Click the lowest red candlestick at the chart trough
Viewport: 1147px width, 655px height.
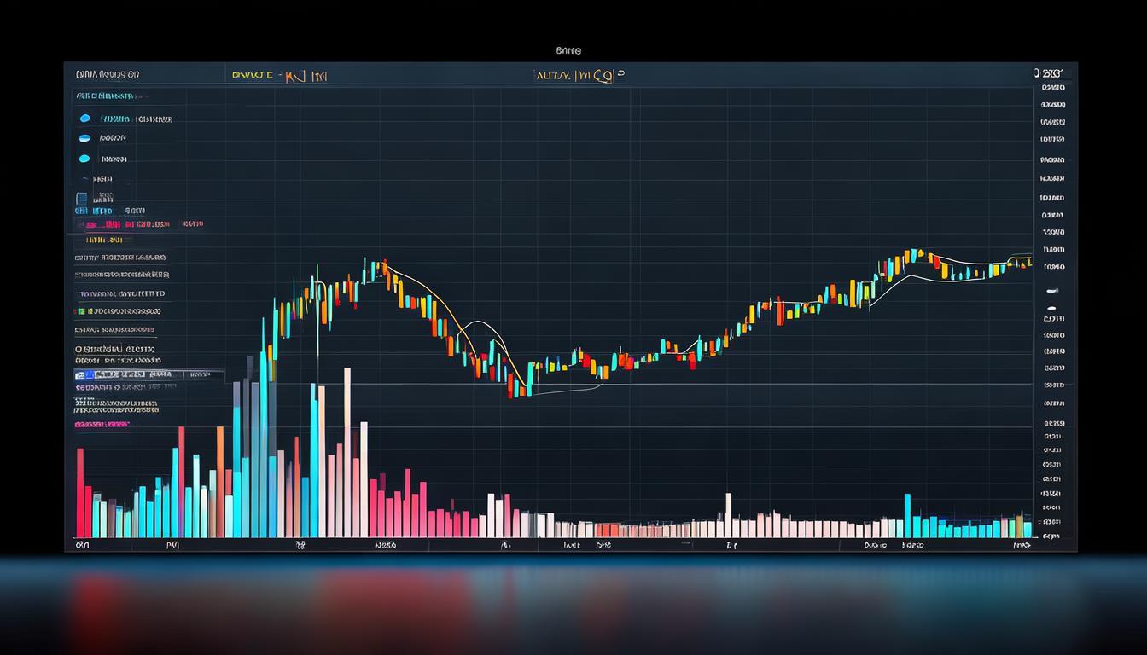(x=511, y=388)
